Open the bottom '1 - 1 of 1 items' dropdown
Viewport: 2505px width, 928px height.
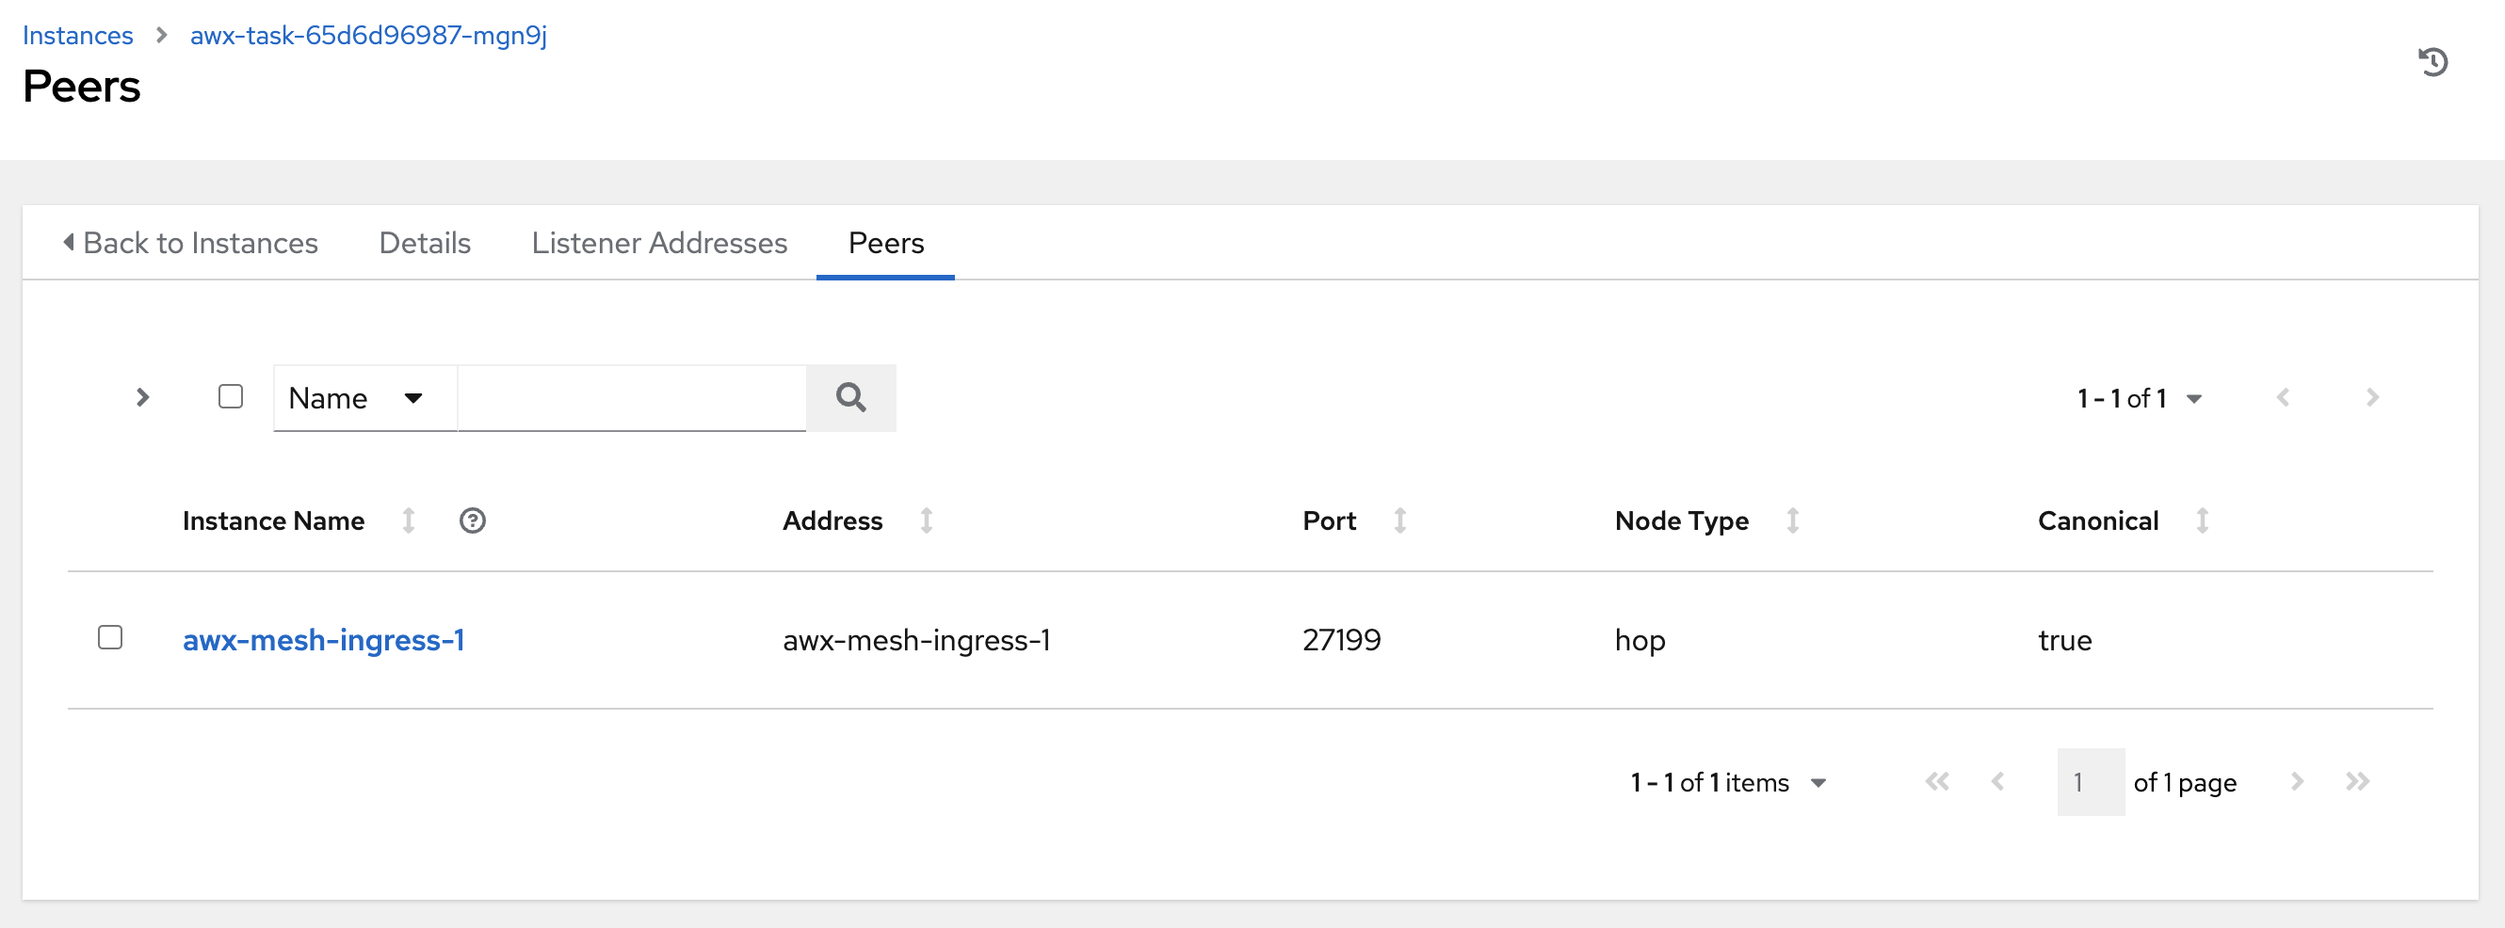pyautogui.click(x=1728, y=782)
